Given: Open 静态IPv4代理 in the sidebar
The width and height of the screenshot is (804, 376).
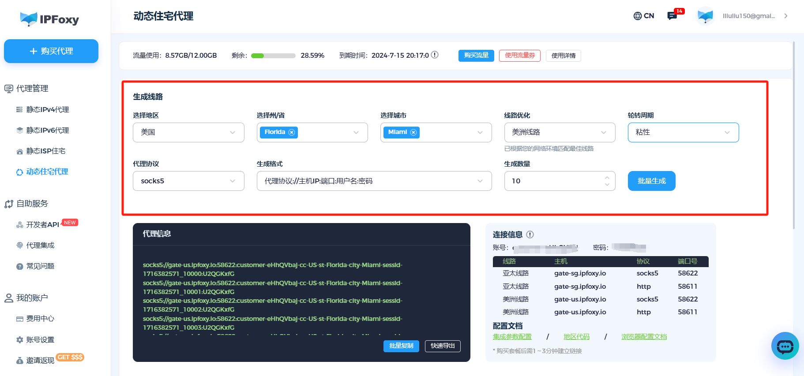Looking at the screenshot, I should point(47,109).
